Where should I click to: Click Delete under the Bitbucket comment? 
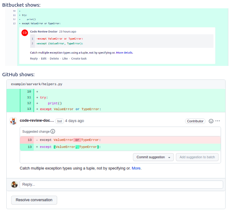pos(54,59)
